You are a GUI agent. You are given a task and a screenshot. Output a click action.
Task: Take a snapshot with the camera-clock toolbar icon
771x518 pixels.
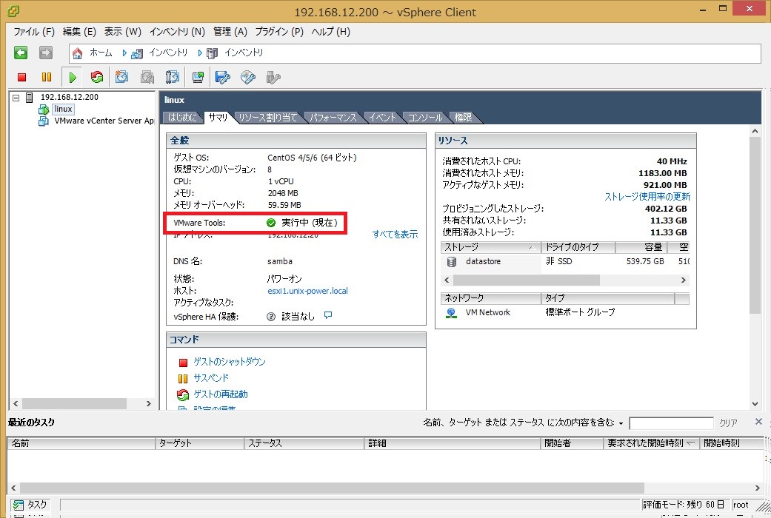point(122,77)
